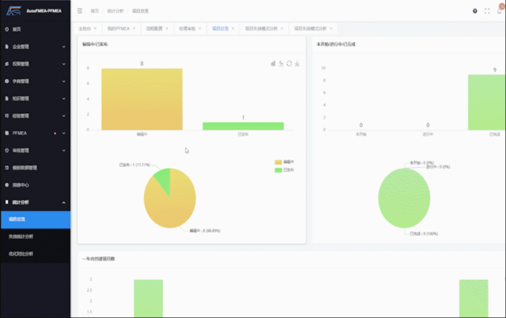This screenshot has width=506, height=318.
Task: Click the 模板数据管理 sidebar icon
Action: pos(7,168)
